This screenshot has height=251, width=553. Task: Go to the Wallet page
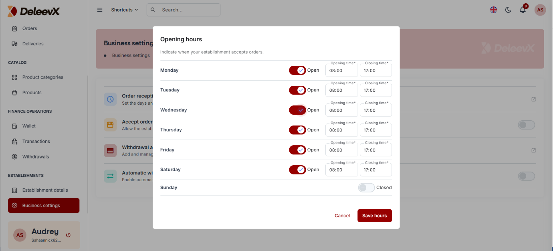pos(44,126)
